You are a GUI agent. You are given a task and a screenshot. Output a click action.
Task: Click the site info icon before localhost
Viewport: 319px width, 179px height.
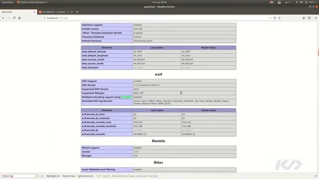pyautogui.click(x=44, y=18)
